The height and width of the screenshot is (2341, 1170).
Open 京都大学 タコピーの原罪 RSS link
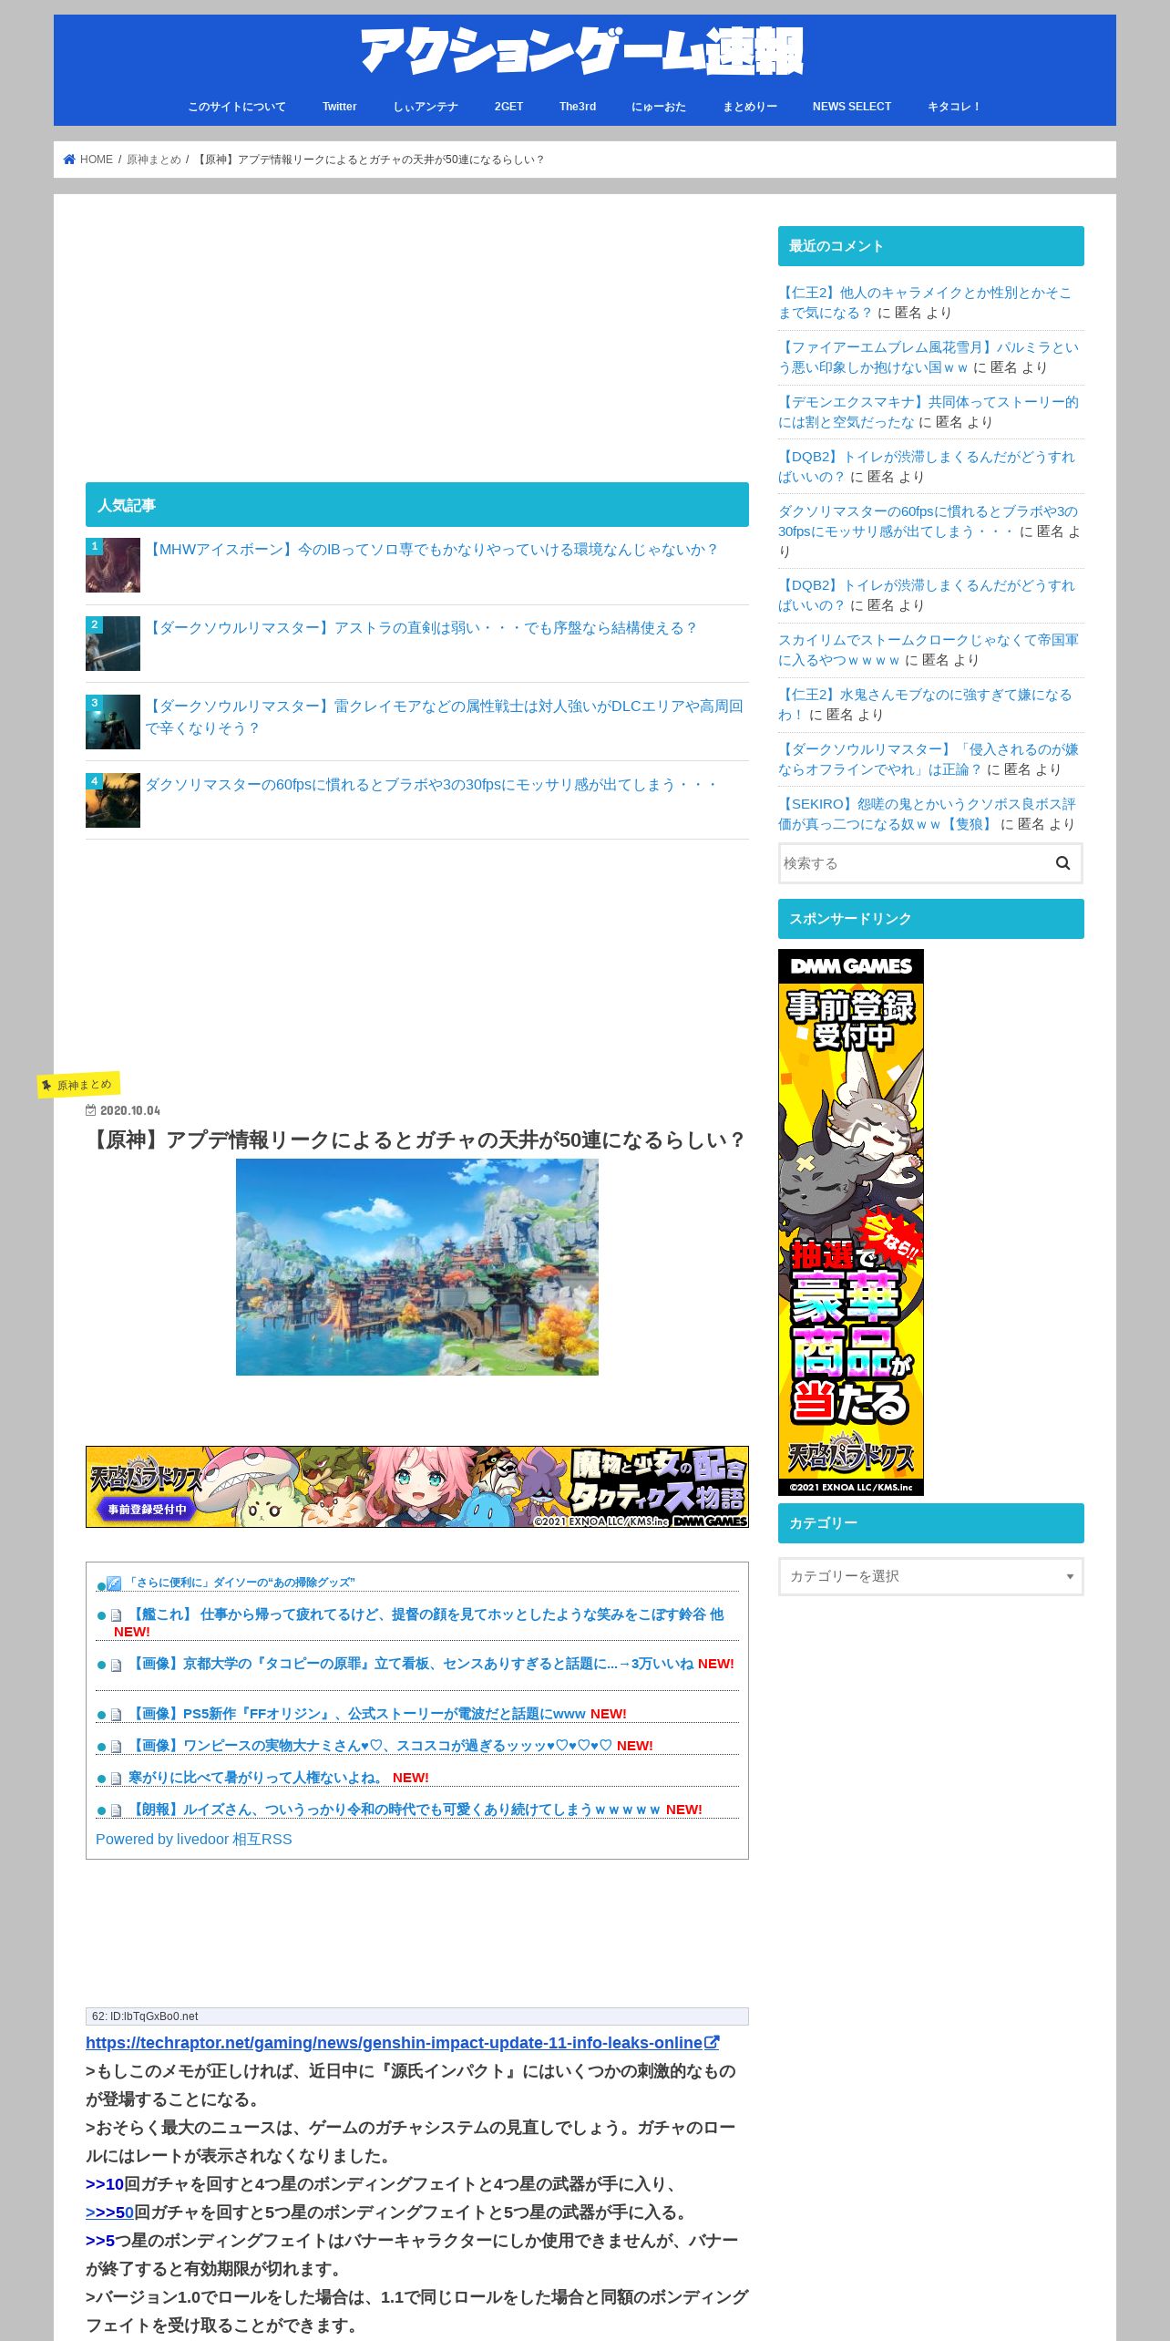coord(411,1664)
